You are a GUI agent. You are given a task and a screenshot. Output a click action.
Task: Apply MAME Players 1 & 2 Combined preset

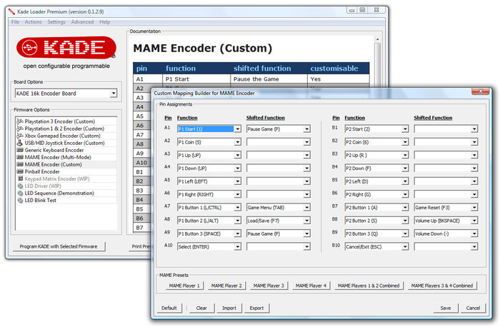(369, 286)
